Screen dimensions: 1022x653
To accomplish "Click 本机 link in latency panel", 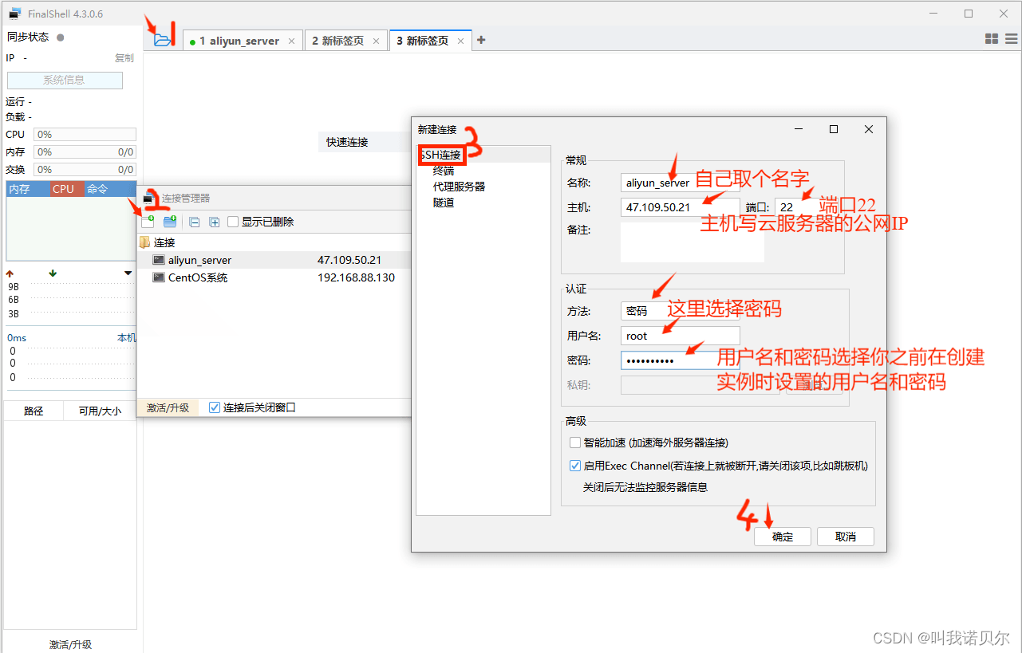I will click(x=127, y=338).
